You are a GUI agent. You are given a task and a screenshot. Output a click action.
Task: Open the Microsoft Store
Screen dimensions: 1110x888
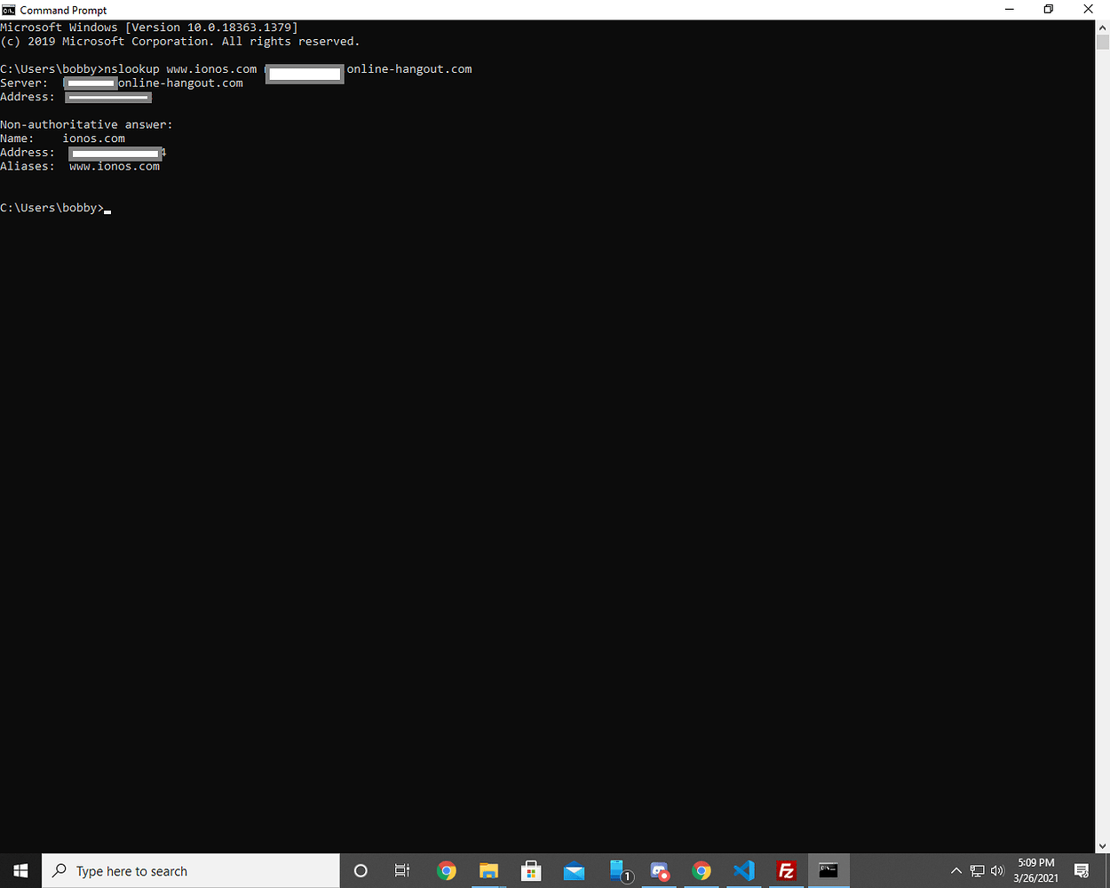coord(531,870)
